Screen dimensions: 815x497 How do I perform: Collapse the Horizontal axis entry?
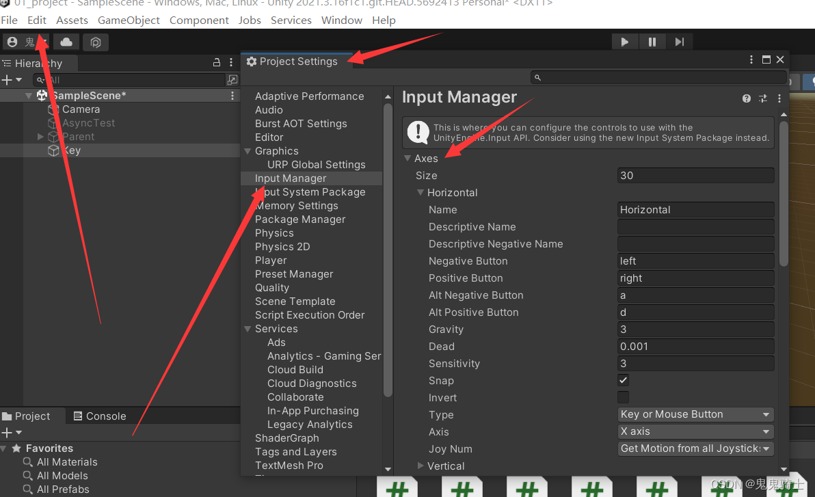point(420,192)
